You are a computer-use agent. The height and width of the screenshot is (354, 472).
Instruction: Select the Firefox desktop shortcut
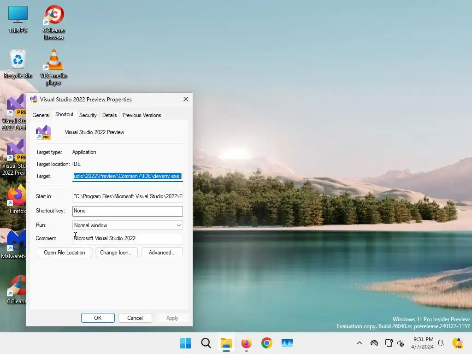pos(16,199)
